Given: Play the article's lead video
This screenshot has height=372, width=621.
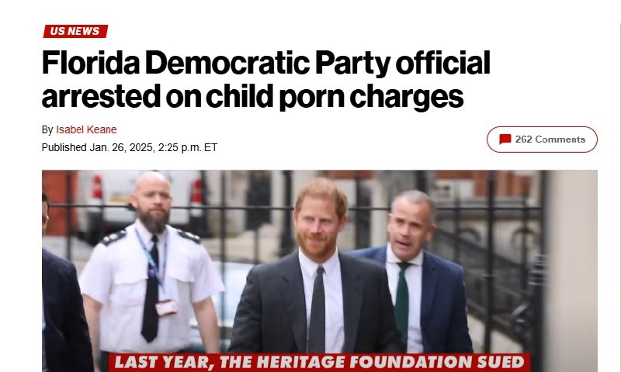Looking at the screenshot, I should (320, 270).
